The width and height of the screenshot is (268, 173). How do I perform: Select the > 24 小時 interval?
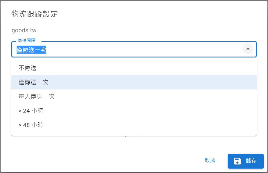click(134, 111)
